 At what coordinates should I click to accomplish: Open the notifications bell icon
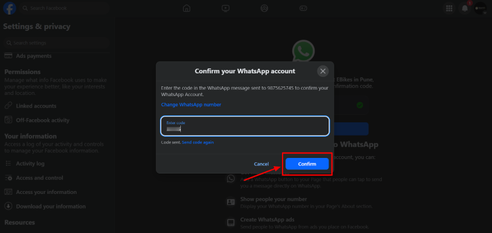(x=465, y=8)
